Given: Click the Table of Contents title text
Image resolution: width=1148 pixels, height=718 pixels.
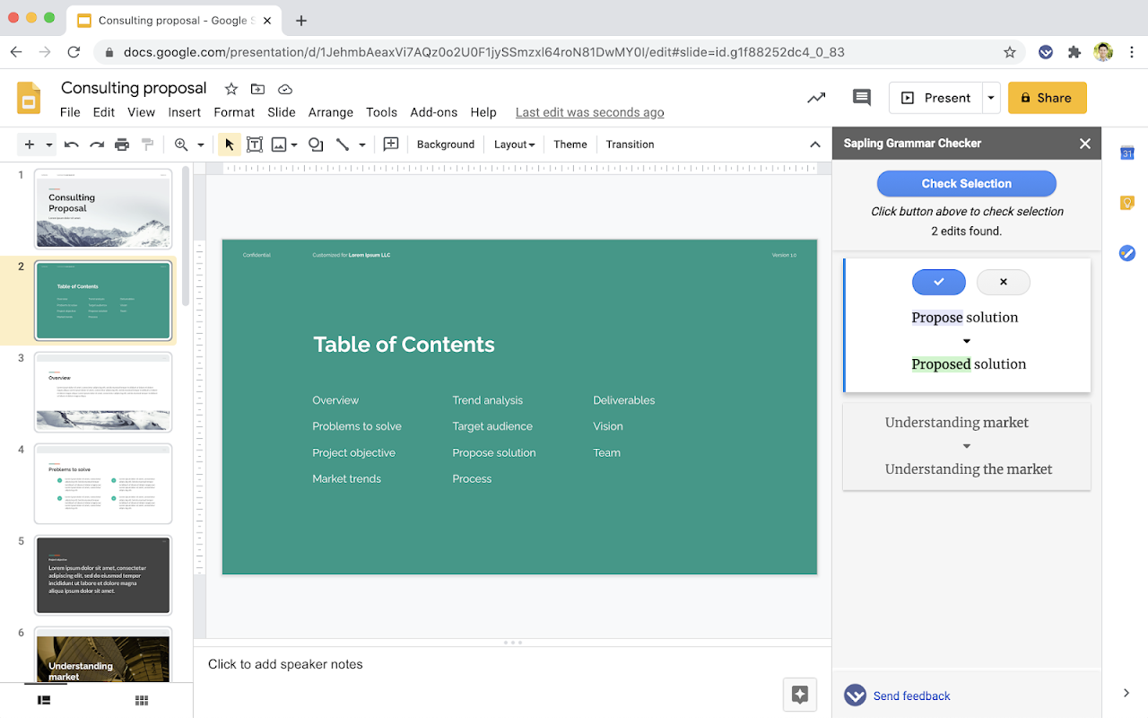Looking at the screenshot, I should pyautogui.click(x=404, y=345).
